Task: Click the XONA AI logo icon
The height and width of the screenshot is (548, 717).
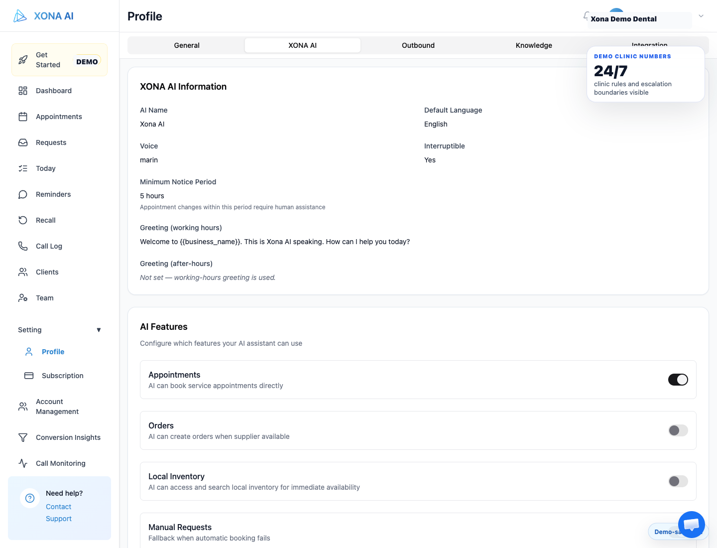Action: point(20,16)
